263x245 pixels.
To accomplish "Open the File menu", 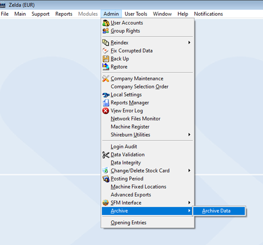I will 5,14.
